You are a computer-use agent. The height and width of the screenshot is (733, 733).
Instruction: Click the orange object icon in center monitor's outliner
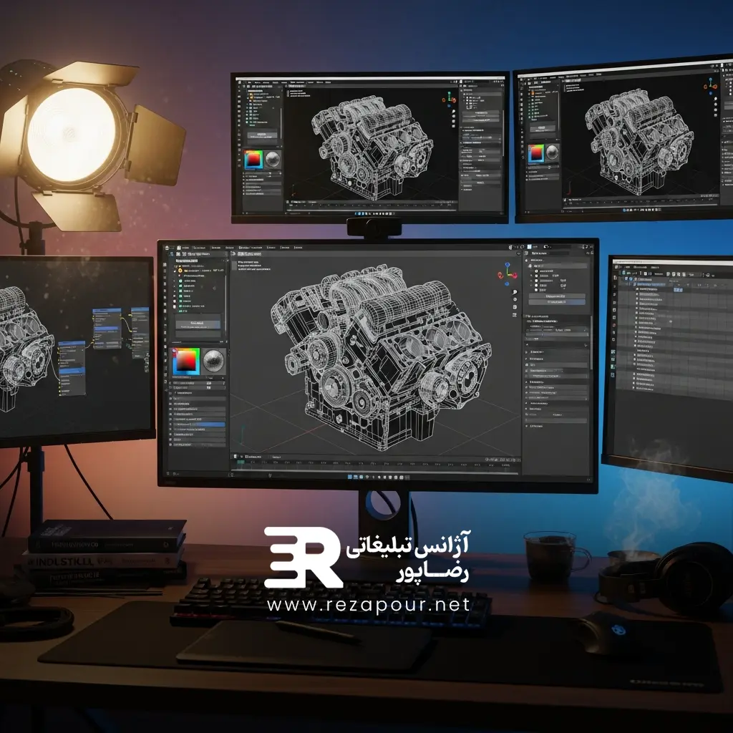point(180,270)
